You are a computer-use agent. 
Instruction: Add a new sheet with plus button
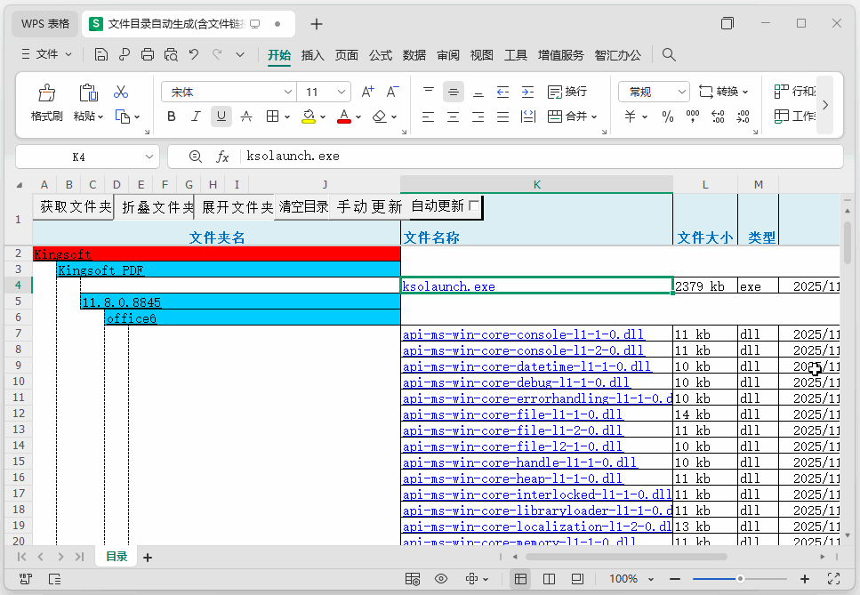(147, 557)
